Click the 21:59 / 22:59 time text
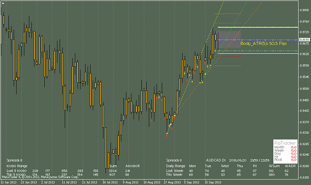This screenshot has height=185, width=311. [260, 160]
